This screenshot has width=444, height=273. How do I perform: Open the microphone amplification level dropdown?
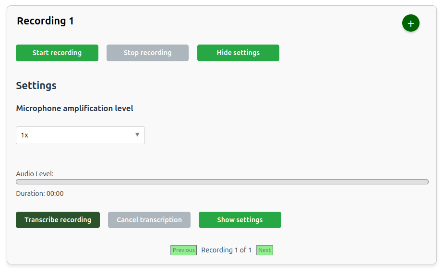pos(80,135)
